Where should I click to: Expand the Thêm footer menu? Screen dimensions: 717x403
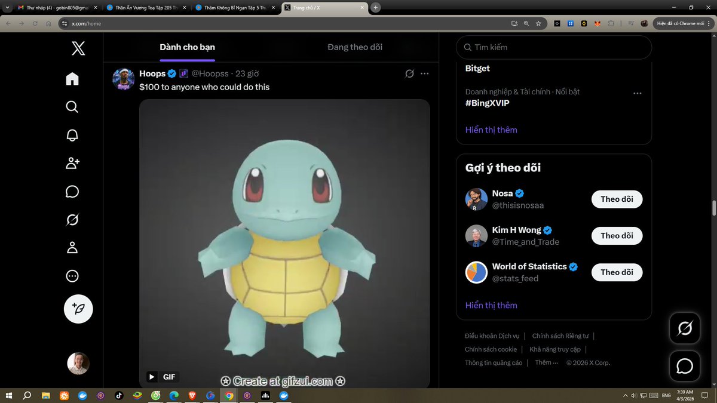point(546,362)
